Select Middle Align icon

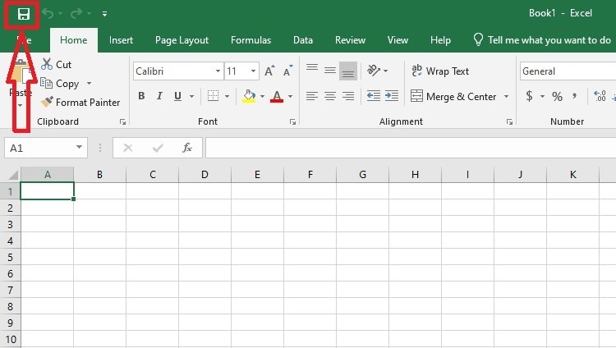pos(330,71)
